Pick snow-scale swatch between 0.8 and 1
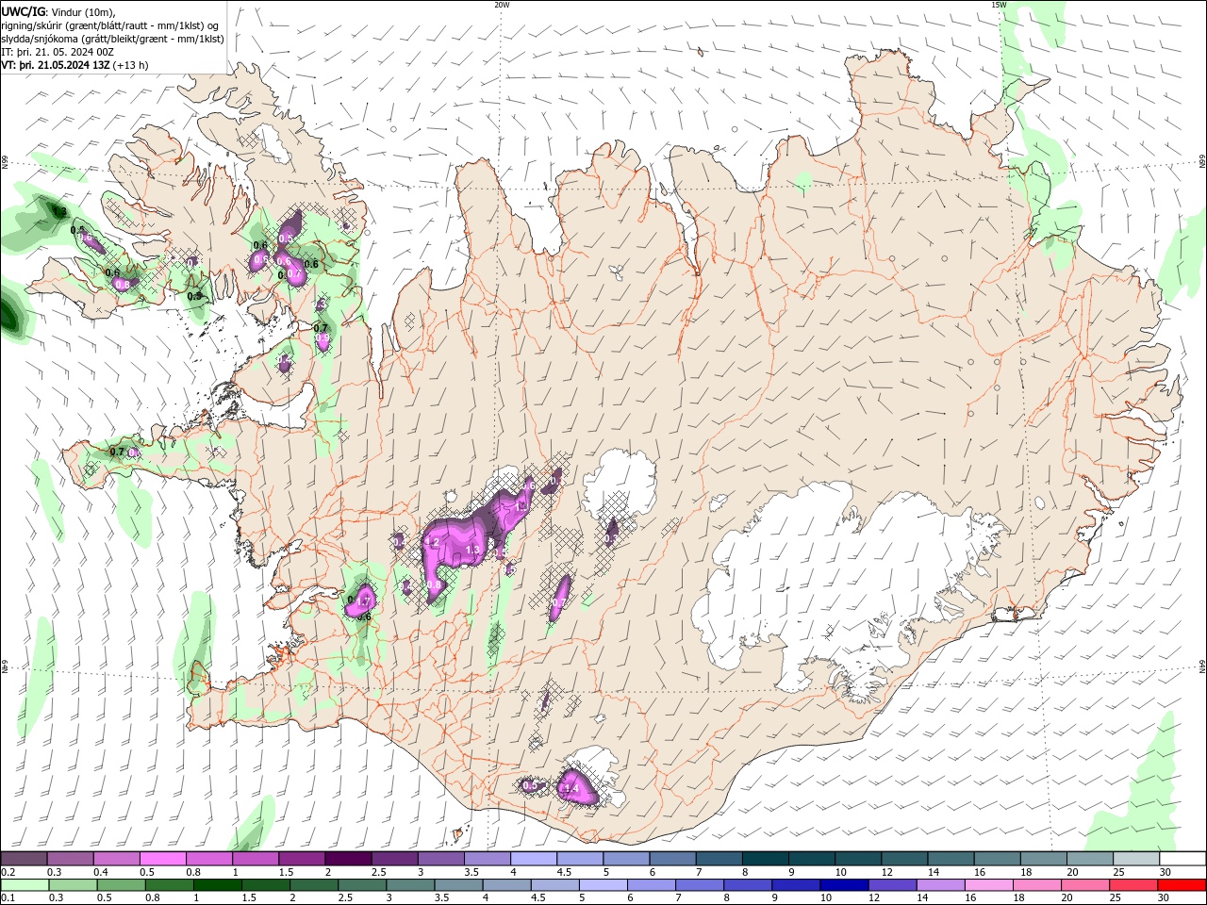1207x905 pixels. [x=209, y=859]
